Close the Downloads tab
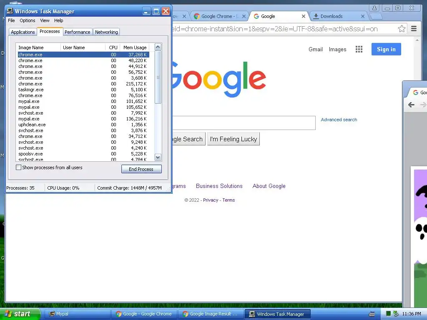The height and width of the screenshot is (320, 427). 362,16
